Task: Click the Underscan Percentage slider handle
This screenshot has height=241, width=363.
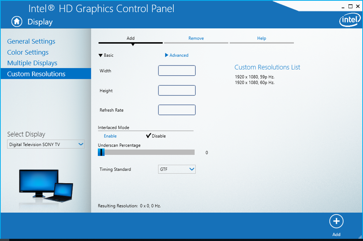Action: [x=101, y=152]
